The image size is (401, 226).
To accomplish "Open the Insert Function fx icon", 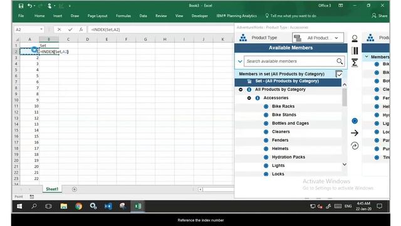I will [x=81, y=30].
